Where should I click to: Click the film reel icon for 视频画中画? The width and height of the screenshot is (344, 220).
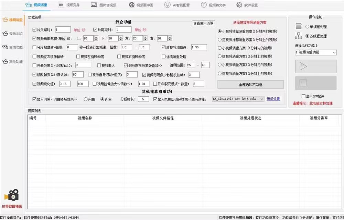click(132, 5)
